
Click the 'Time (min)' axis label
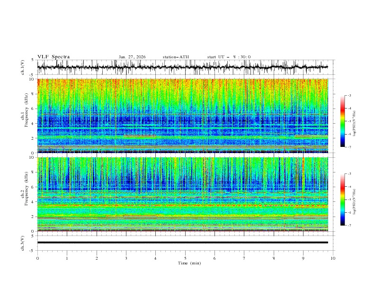coord(189,263)
